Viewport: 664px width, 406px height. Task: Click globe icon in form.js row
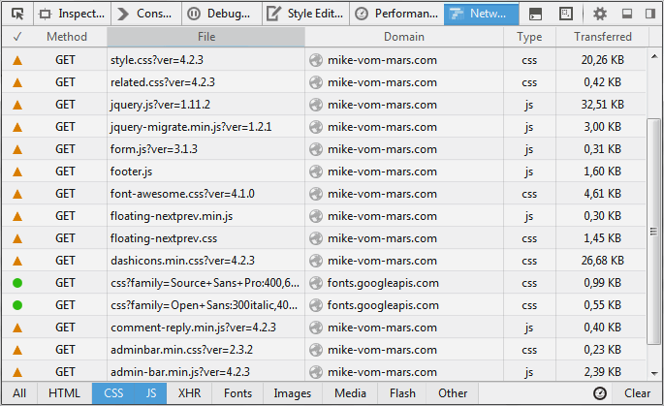(316, 149)
